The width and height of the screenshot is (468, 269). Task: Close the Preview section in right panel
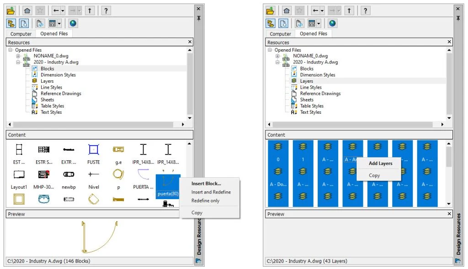pyautogui.click(x=449, y=214)
